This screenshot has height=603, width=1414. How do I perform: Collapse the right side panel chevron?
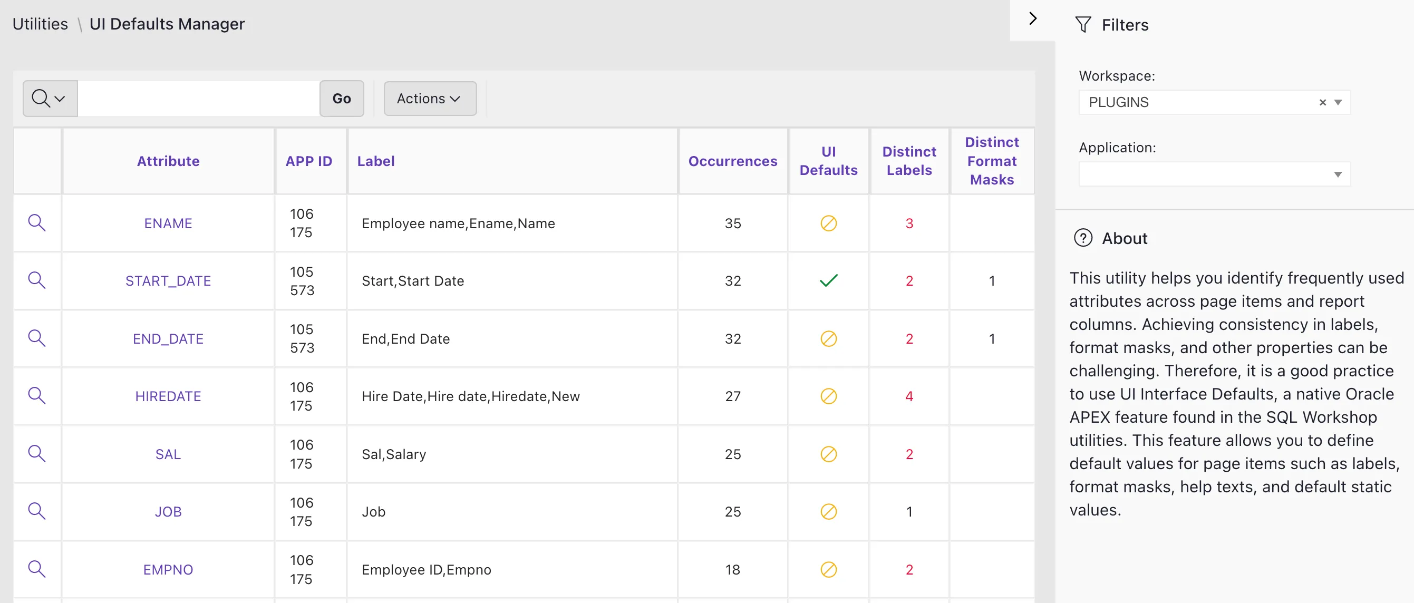point(1032,18)
